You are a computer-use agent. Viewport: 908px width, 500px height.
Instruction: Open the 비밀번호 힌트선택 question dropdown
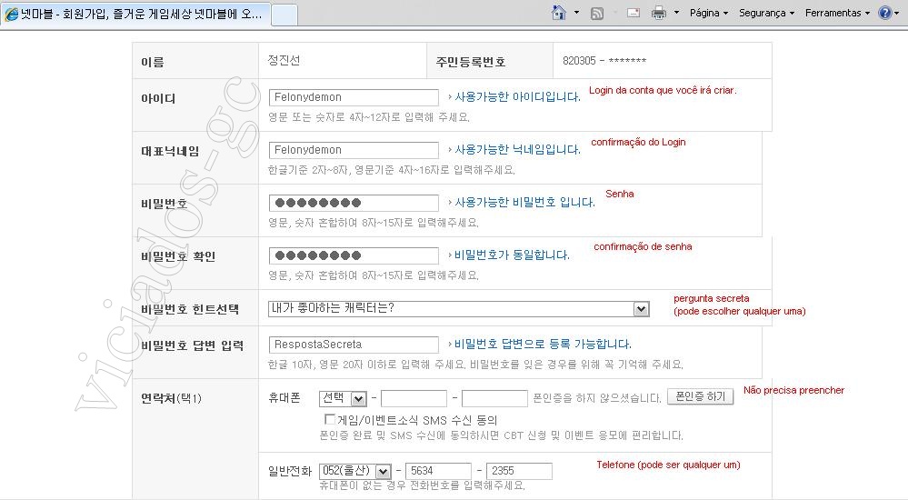point(459,309)
